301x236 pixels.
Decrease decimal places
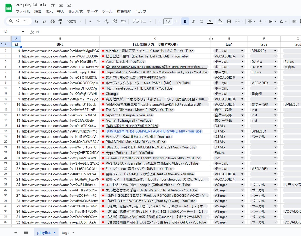pyautogui.click(x=106, y=21)
